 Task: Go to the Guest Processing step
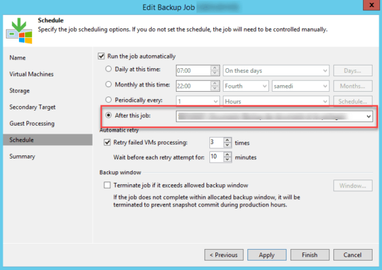point(32,124)
